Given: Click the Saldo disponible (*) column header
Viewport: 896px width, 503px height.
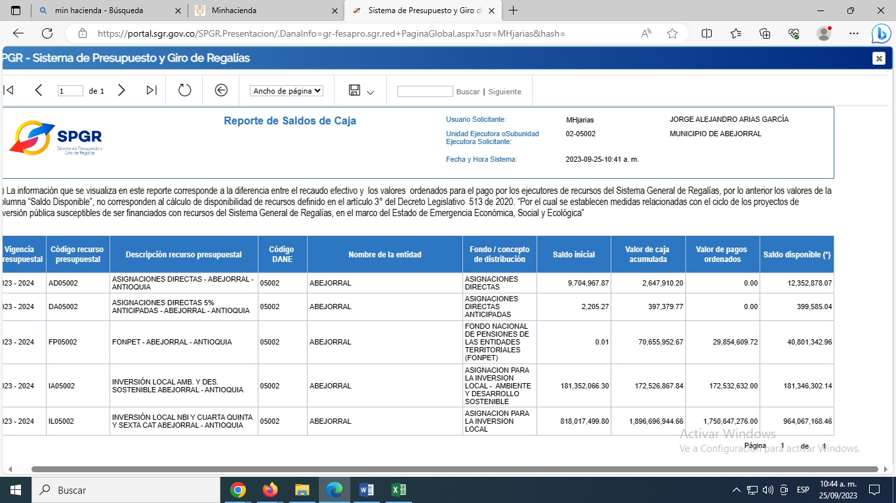Looking at the screenshot, I should pos(797,255).
